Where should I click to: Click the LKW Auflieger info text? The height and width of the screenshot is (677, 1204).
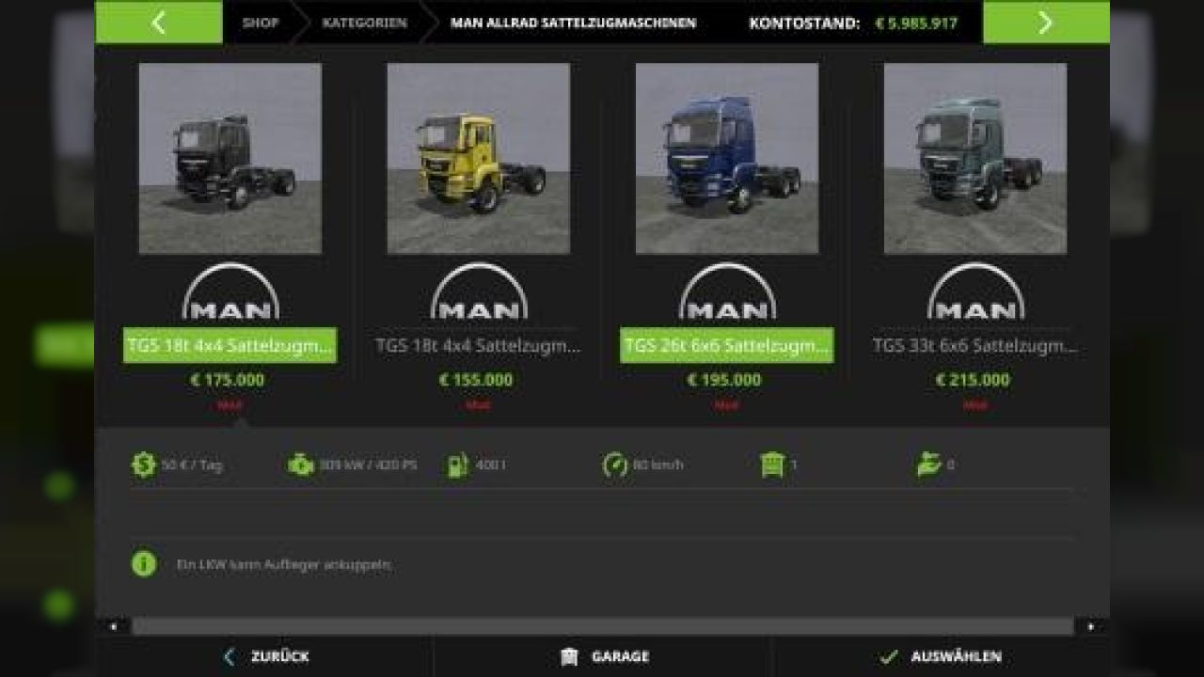coord(284,565)
